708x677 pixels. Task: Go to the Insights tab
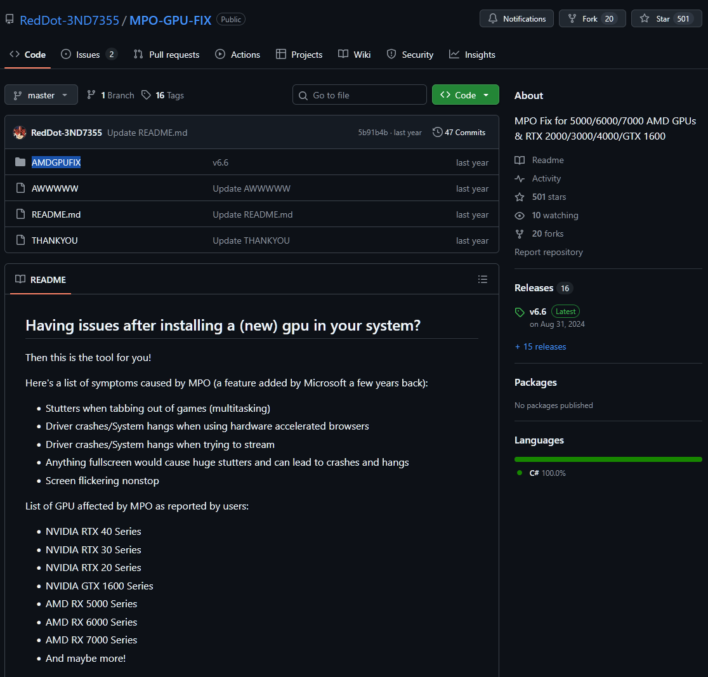[x=472, y=55]
